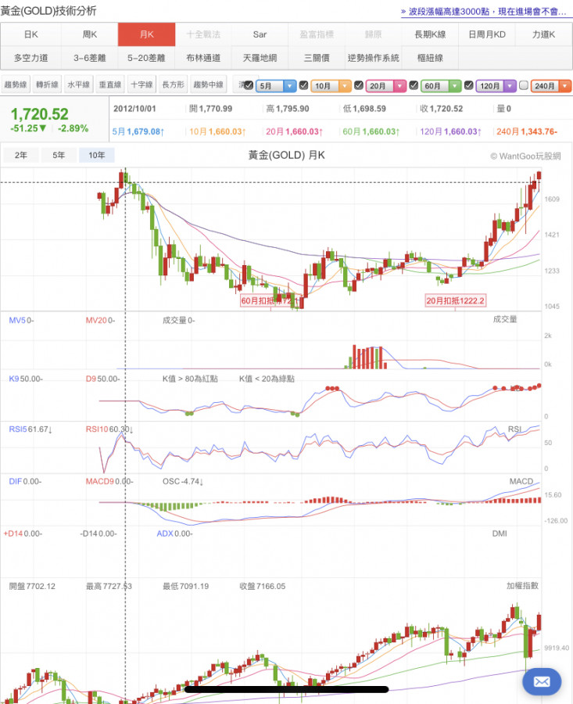573x704 pixels.
Task: Select the 轉折線 drawing tool
Action: click(47, 84)
